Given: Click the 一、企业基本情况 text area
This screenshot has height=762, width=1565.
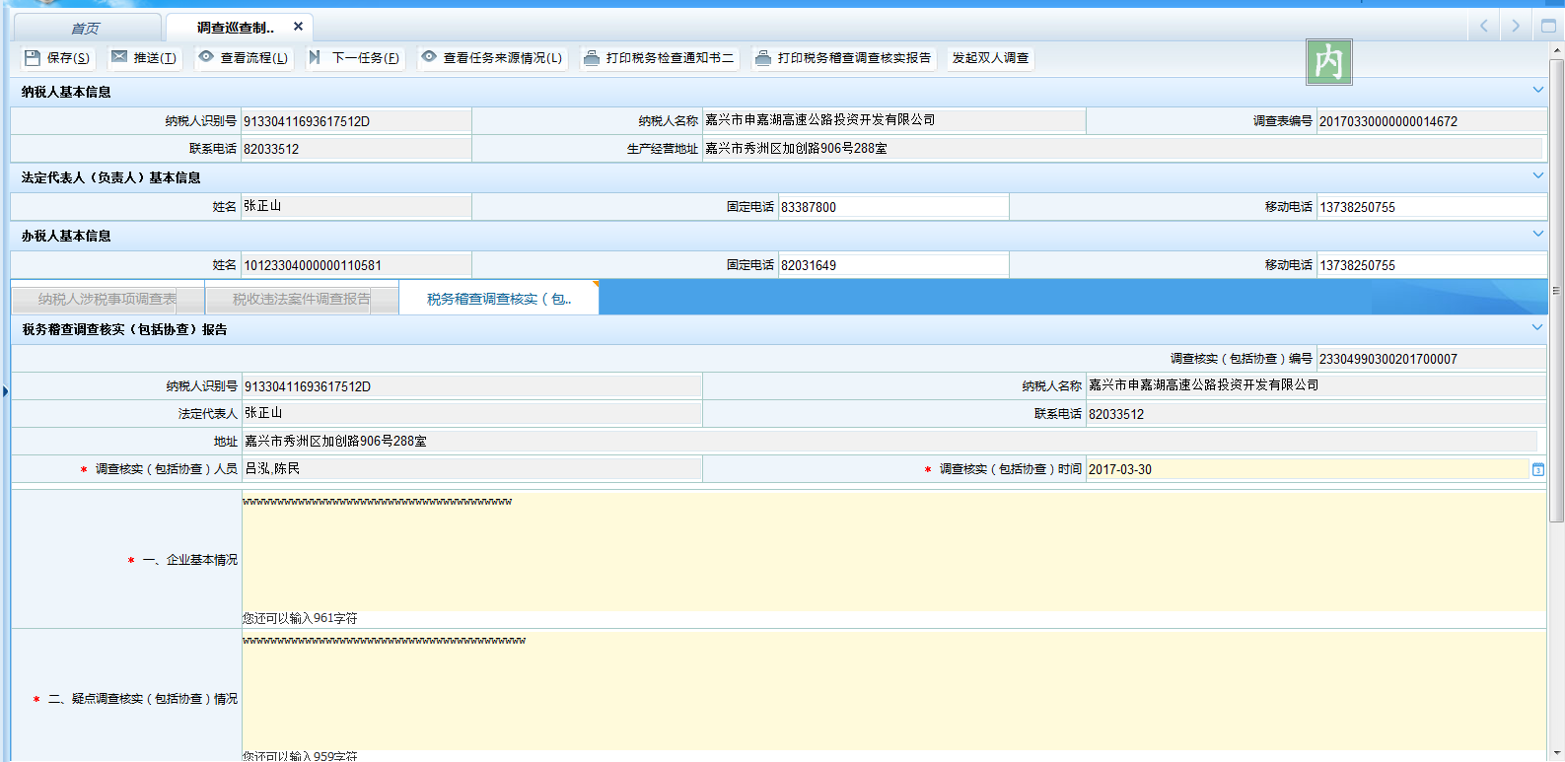Looking at the screenshot, I should coord(893,552).
